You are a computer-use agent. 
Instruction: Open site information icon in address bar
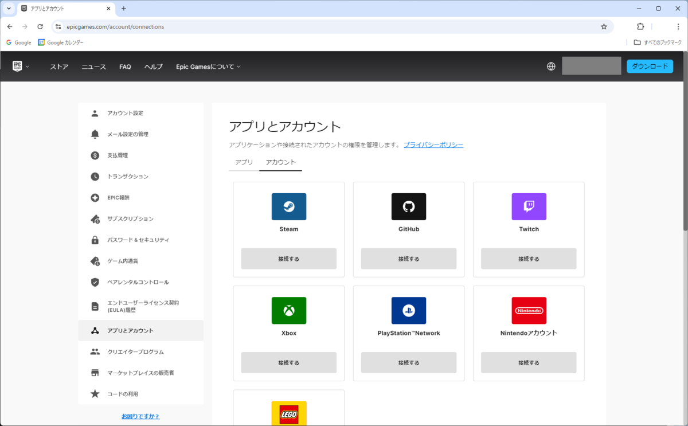58,26
